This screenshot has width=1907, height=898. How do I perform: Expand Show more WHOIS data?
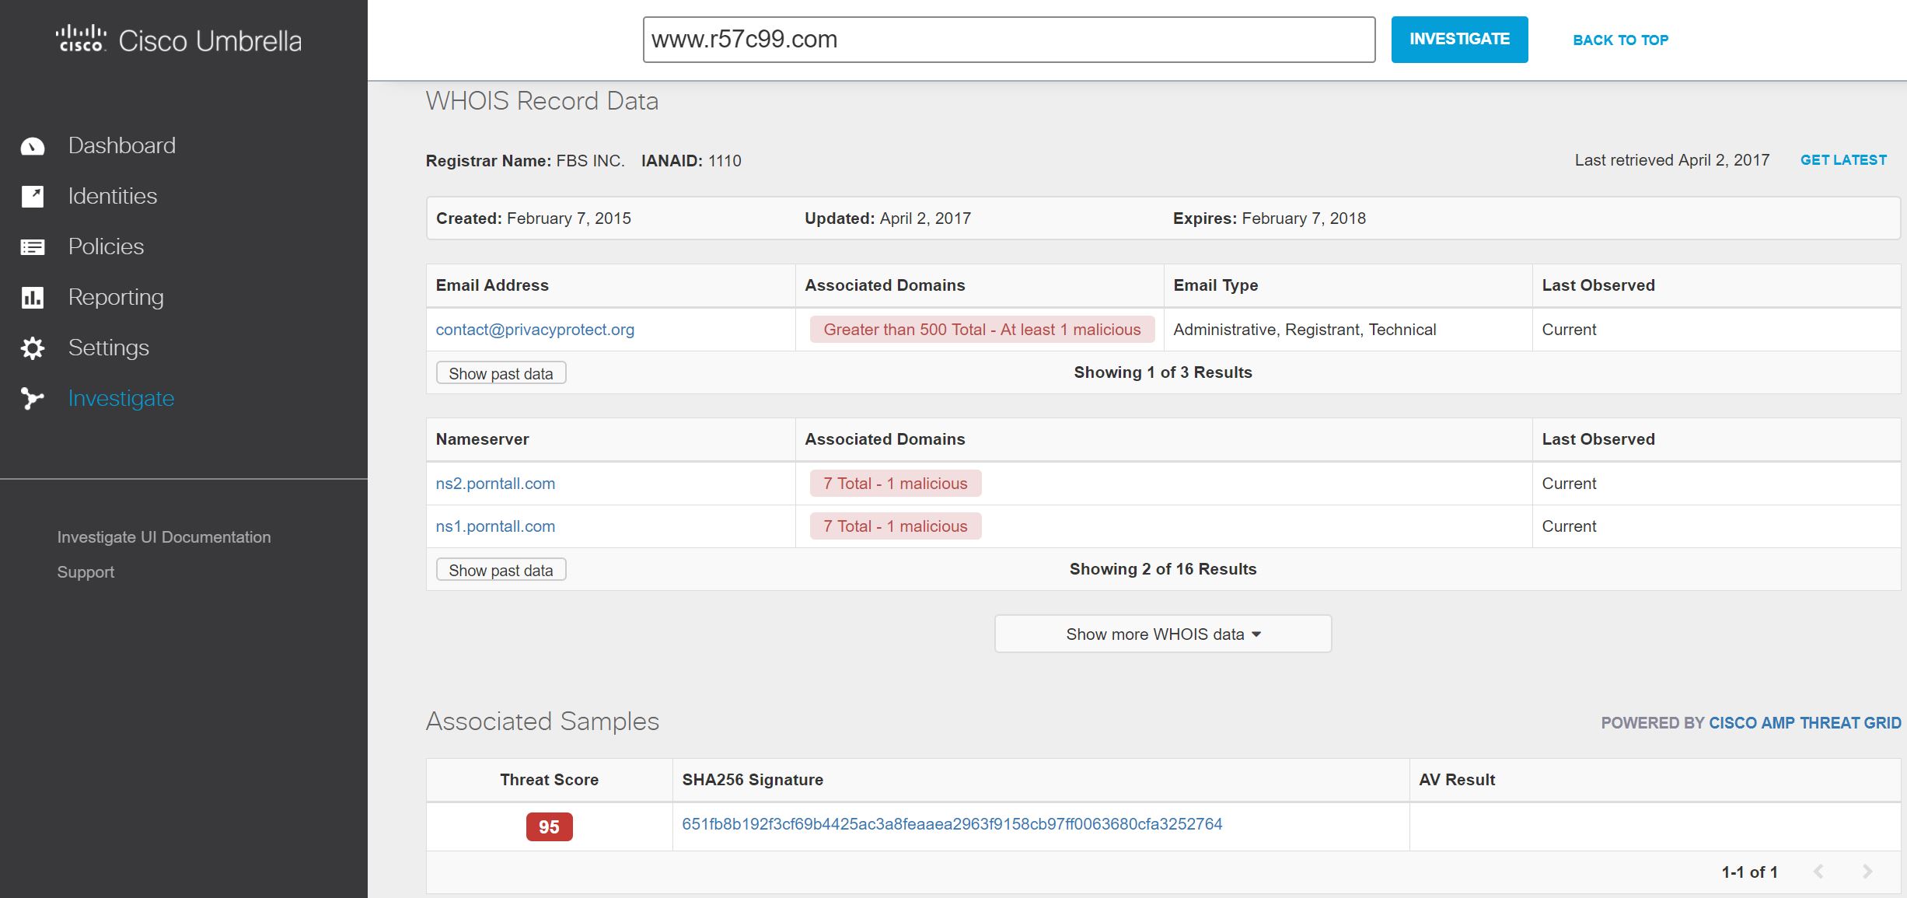pyautogui.click(x=1162, y=634)
